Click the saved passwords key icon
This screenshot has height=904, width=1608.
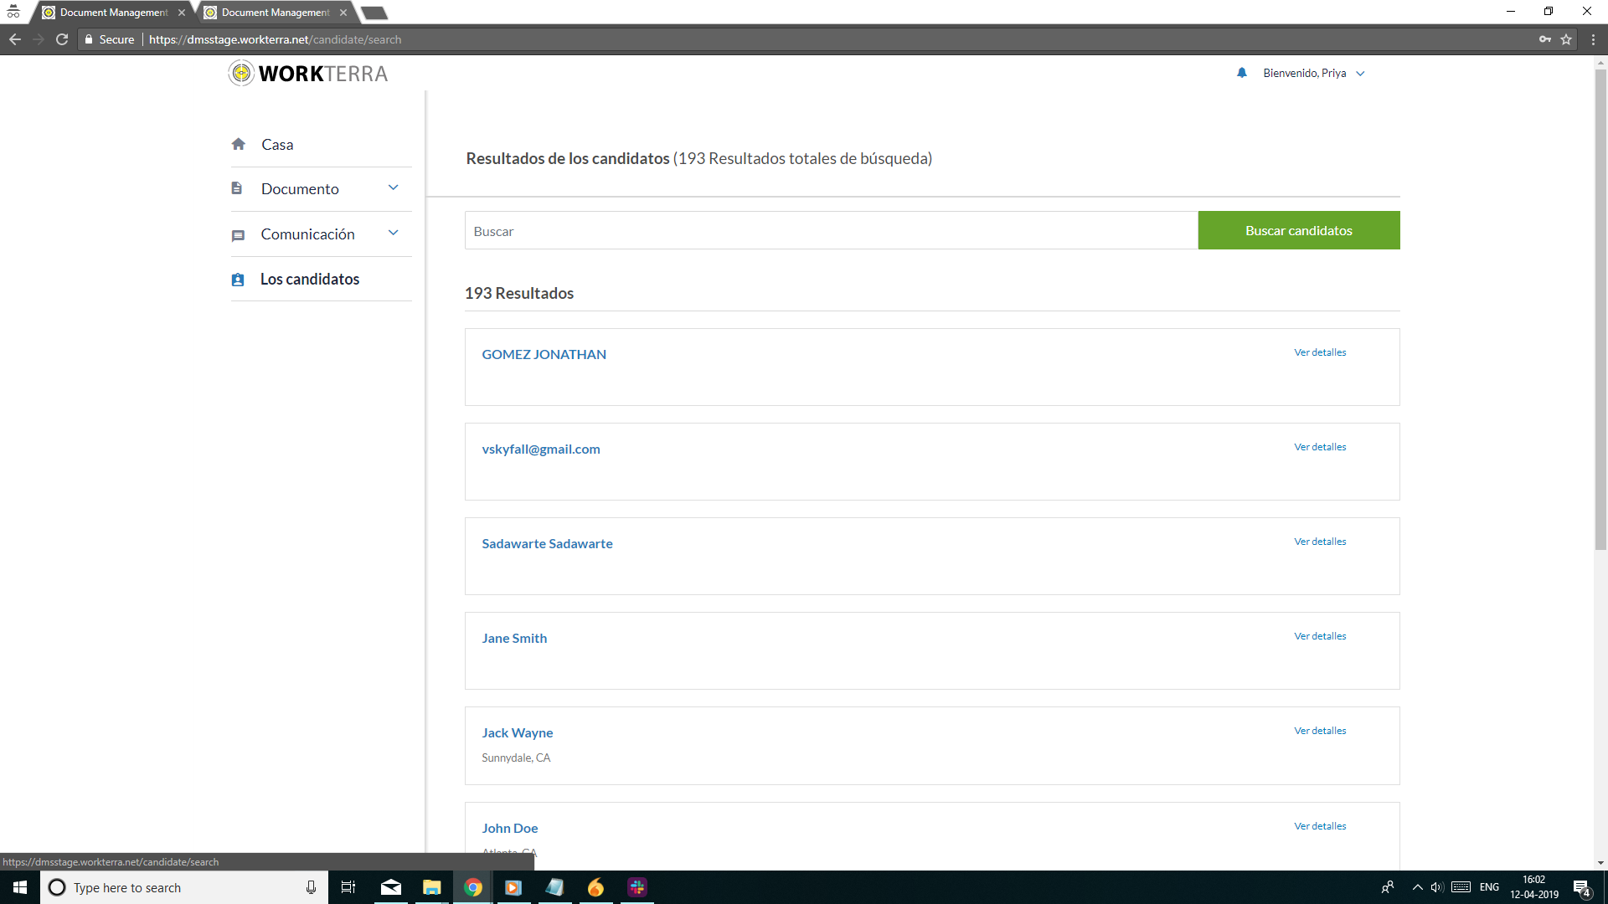pos(1545,39)
